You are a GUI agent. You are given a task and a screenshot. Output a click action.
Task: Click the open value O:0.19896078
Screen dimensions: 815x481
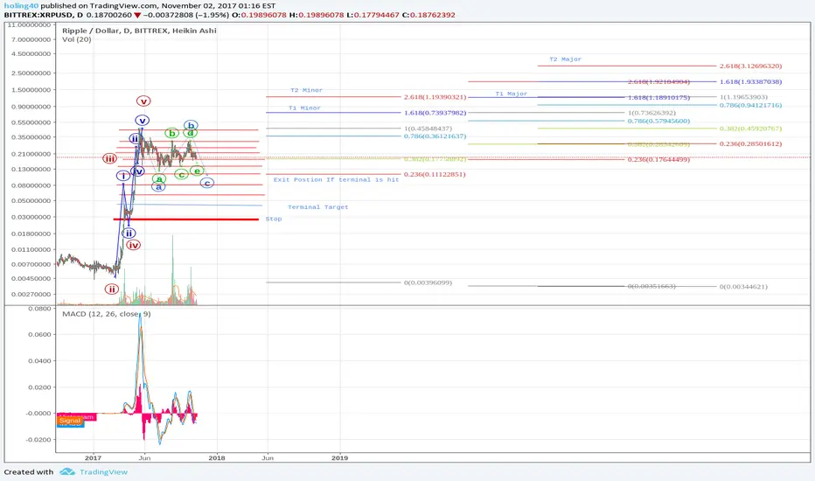click(x=259, y=15)
